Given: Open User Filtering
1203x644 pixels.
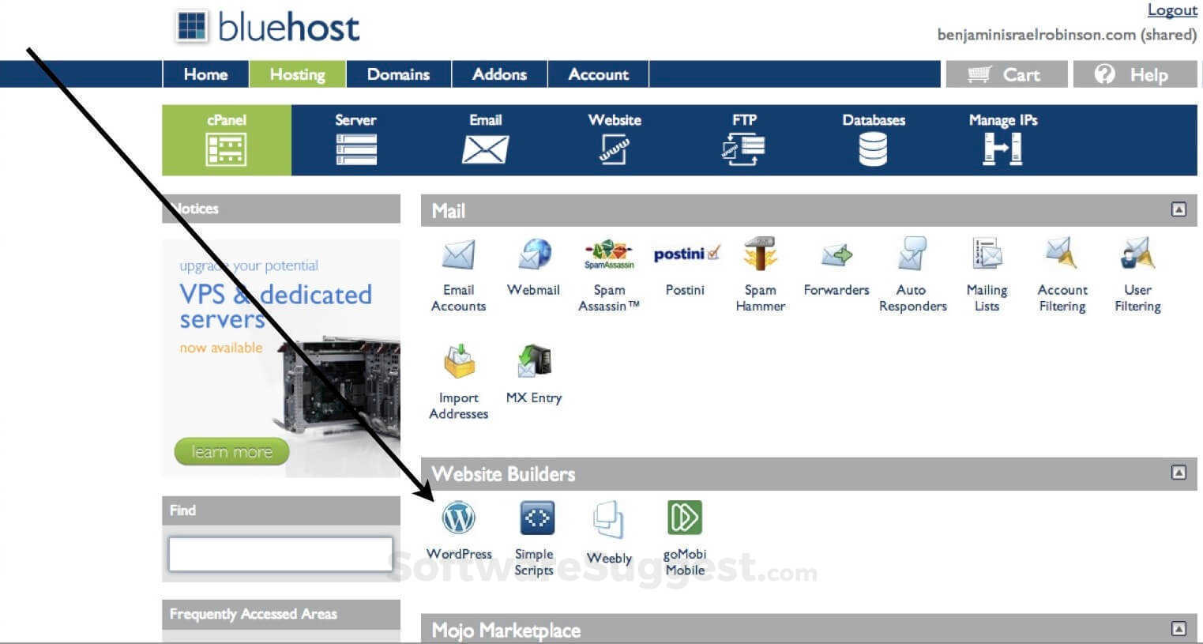Looking at the screenshot, I should tap(1137, 275).
